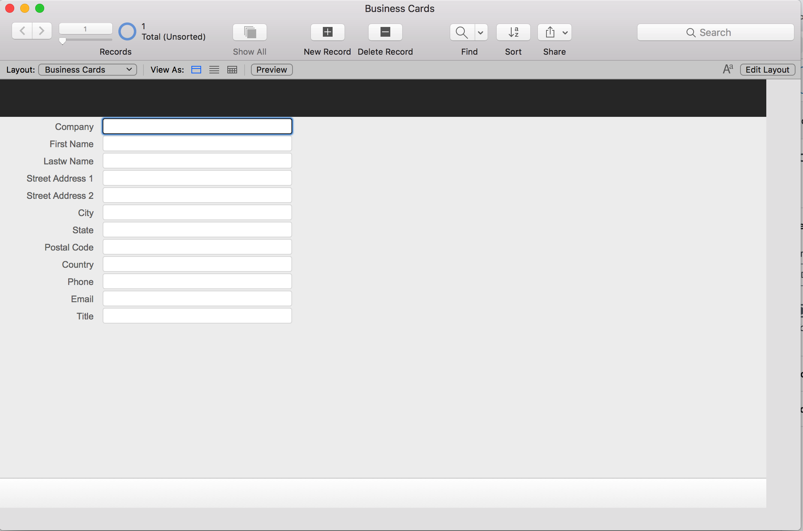Viewport: 803px width, 531px height.
Task: Click the Total (Unsorted) text
Action: pyautogui.click(x=174, y=37)
